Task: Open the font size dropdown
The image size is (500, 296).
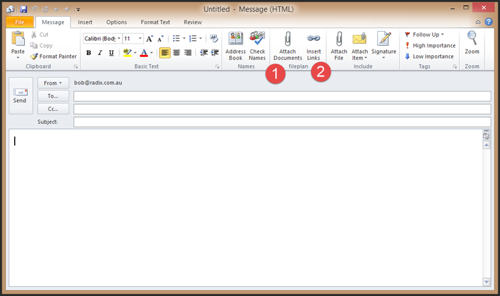Action: point(140,38)
